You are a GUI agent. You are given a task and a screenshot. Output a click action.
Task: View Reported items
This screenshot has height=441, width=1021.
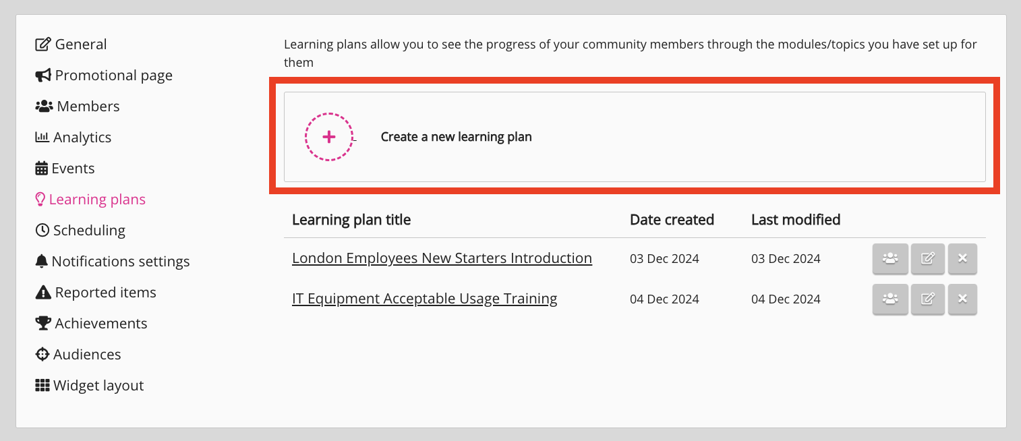[105, 293]
